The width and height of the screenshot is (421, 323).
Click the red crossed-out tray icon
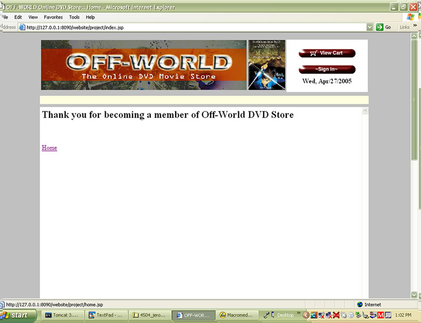pos(336,315)
